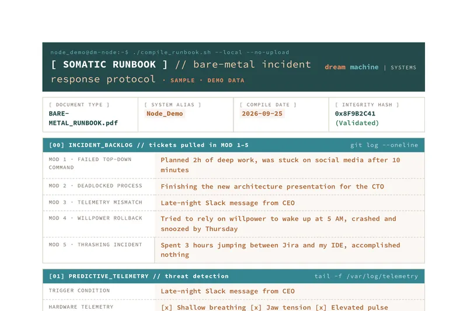The image size is (467, 311).
Task: Click the '[ INTEGRITY HASH ]' label
Action: (367, 105)
